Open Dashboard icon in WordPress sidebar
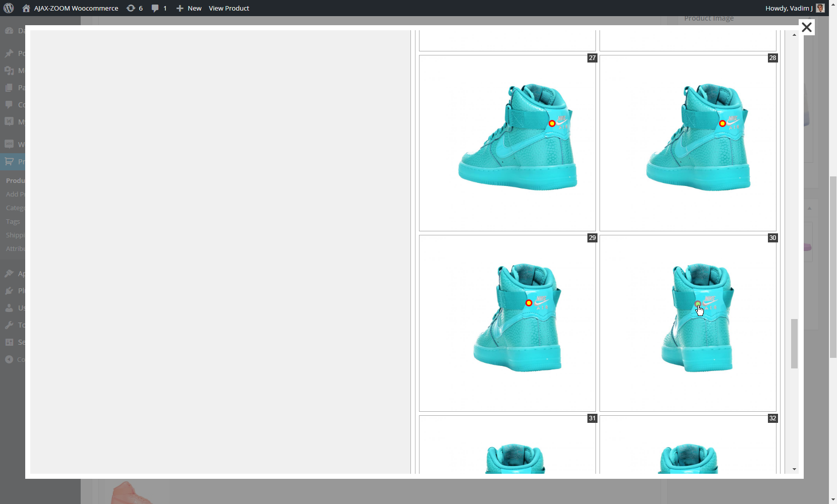Screen dimensions: 837x504 [x=9, y=30]
